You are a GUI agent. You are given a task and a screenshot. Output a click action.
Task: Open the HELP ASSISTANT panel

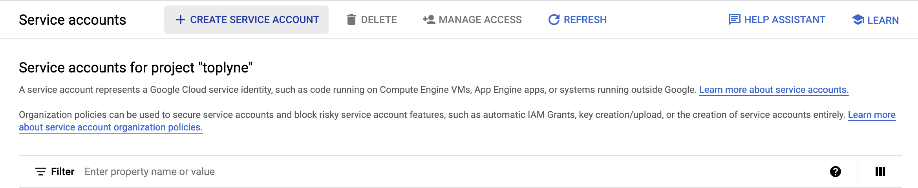[x=785, y=20]
